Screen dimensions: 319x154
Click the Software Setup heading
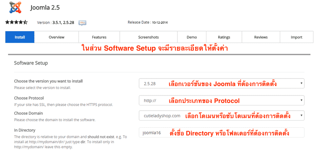coord(31,63)
